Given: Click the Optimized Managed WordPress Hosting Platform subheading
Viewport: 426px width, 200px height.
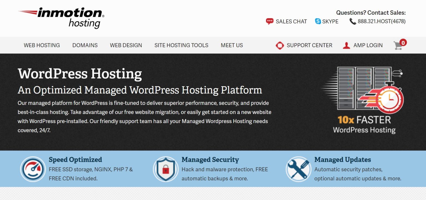Looking at the screenshot, I should [140, 90].
